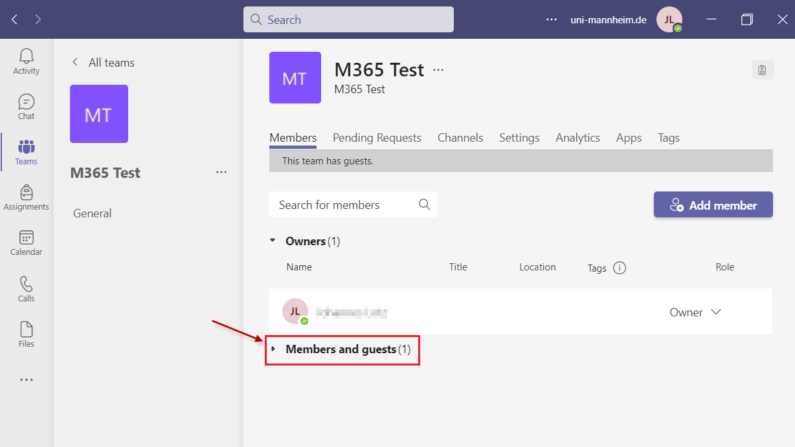The image size is (795, 447).
Task: Go back with the title bar arrow
Action: (15, 19)
